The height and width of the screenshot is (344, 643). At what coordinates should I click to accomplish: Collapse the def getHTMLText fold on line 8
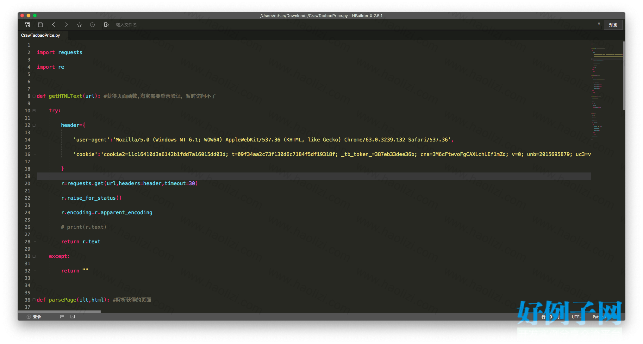pos(34,96)
